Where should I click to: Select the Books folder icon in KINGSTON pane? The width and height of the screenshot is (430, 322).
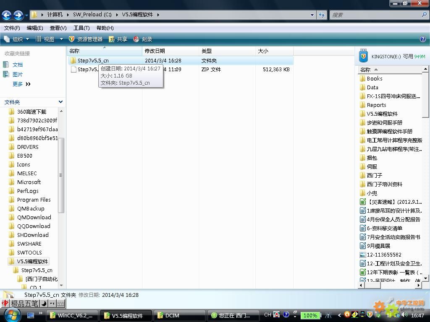362,78
